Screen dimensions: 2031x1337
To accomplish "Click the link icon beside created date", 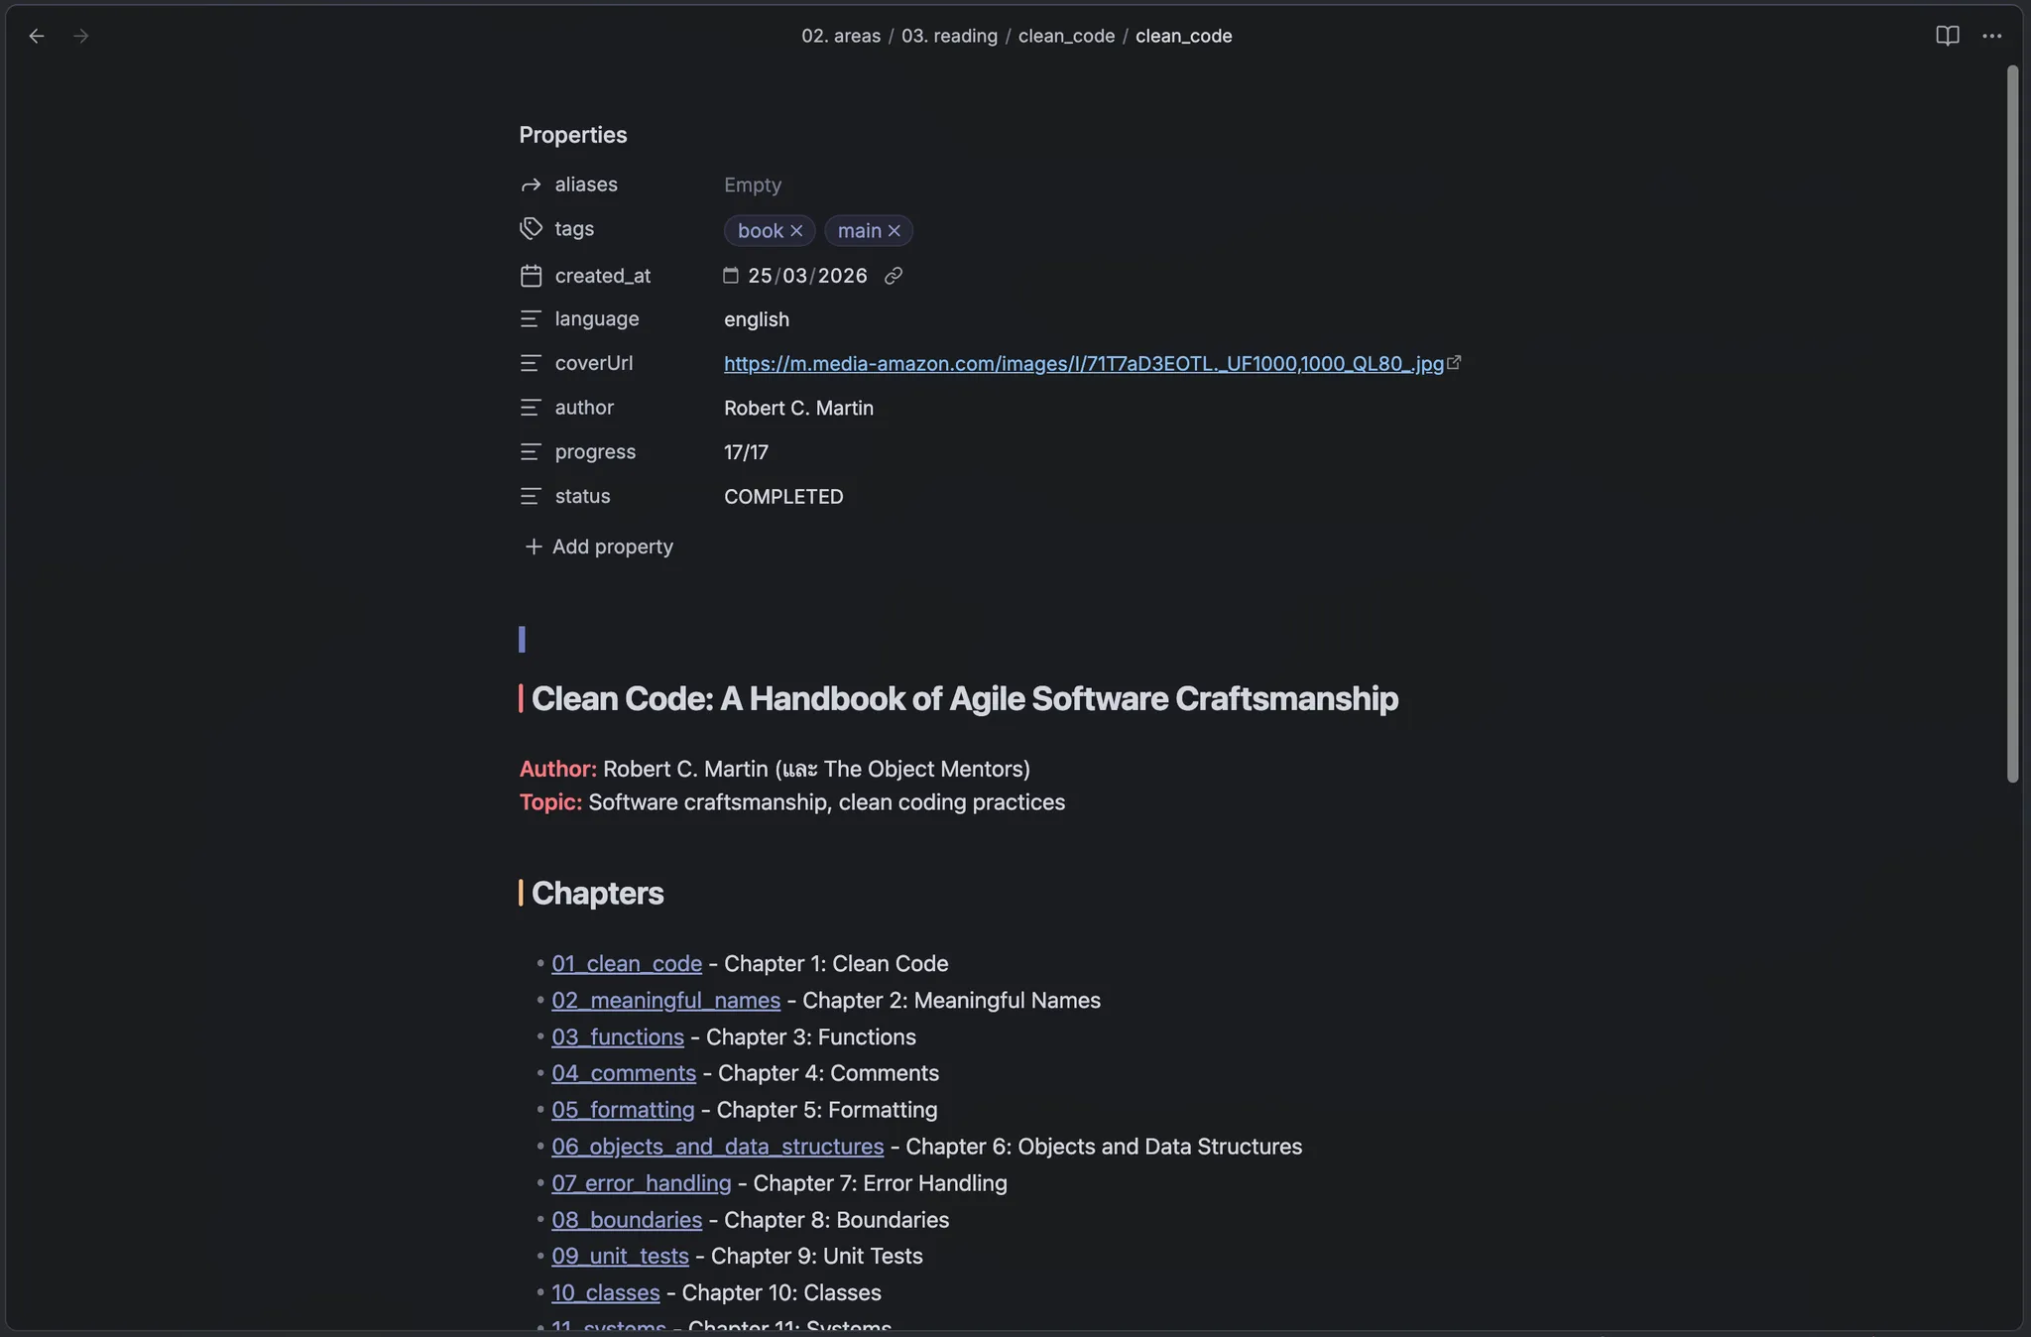I will [x=894, y=276].
